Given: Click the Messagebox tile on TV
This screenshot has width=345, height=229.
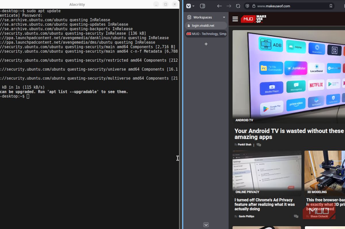Looking at the screenshot, I should tap(296, 87).
